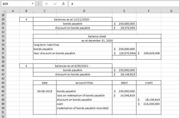The image size is (179, 118).
Task: Open the Insert Function fx dialog
Action: point(63,4)
